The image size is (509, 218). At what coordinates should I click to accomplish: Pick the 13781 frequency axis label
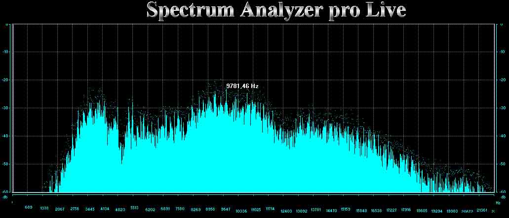[x=316, y=210]
